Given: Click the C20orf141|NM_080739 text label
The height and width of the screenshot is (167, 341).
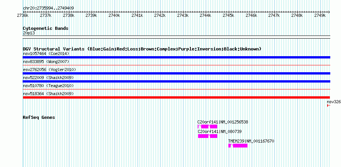Looking at the screenshot, I should point(220,131).
